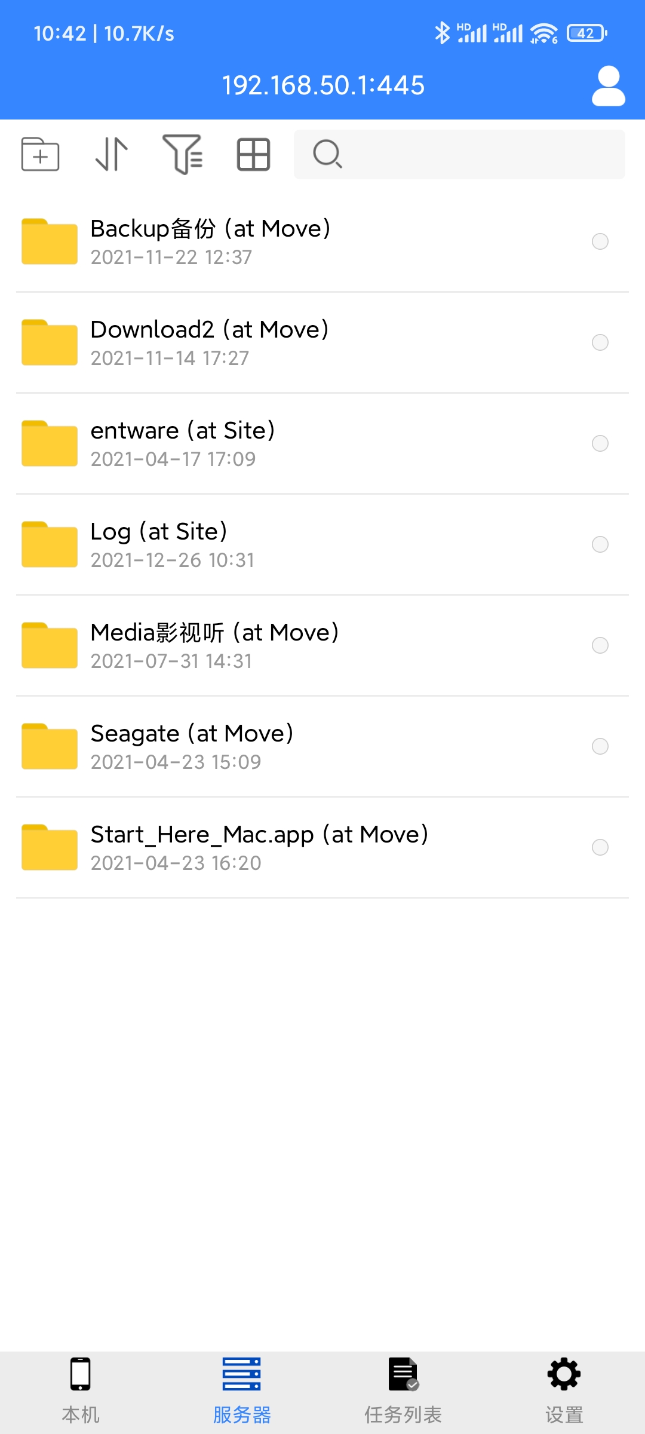Click the search input field
The height and width of the screenshot is (1434, 645).
(459, 154)
